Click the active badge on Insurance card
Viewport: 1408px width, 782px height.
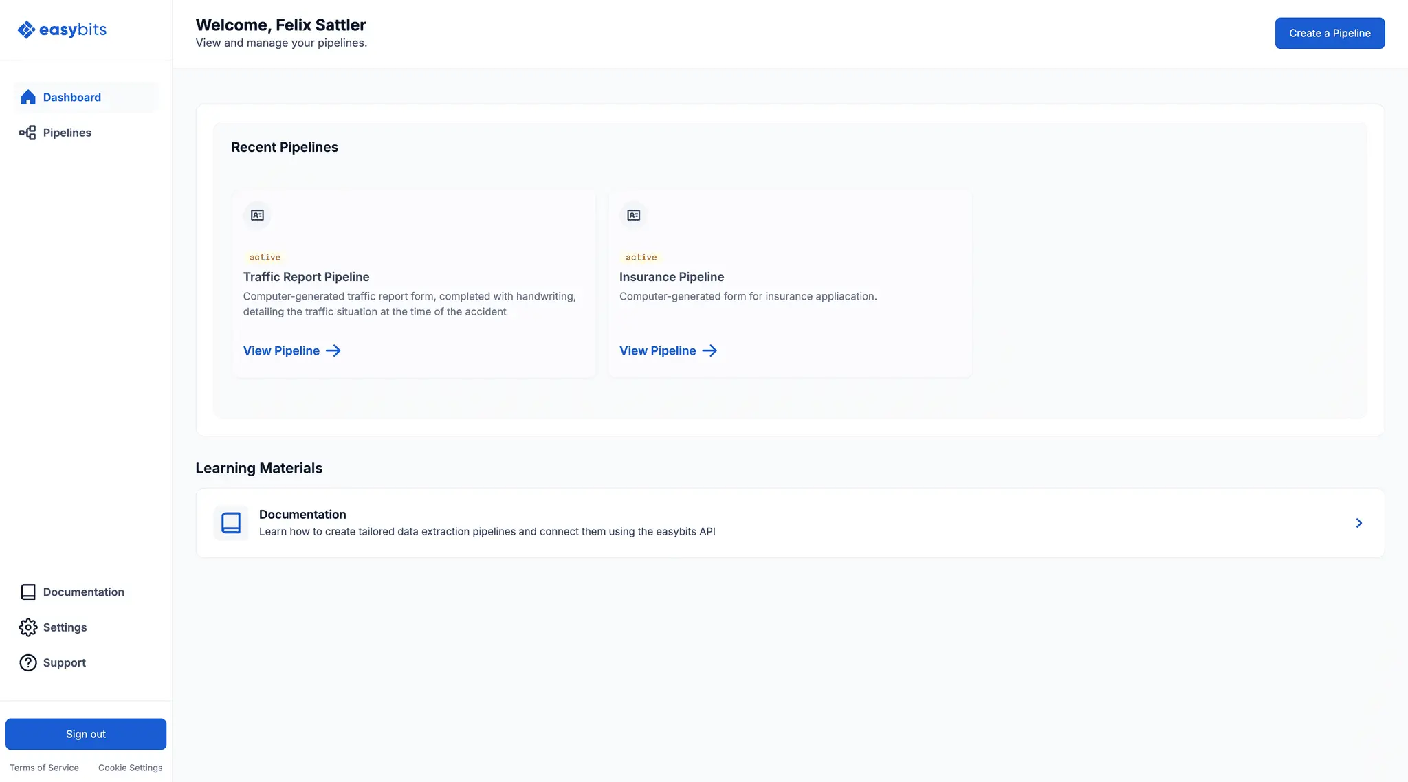[641, 257]
